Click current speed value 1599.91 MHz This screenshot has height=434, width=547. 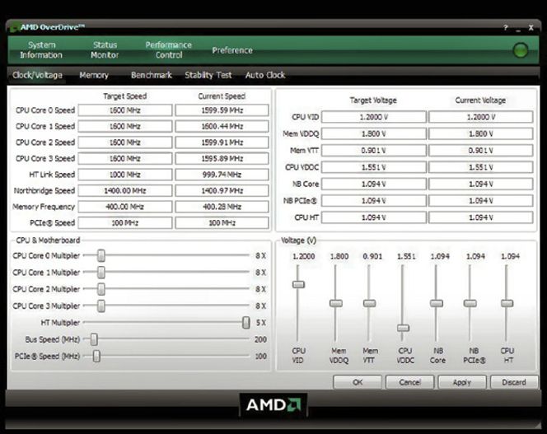[x=222, y=142]
